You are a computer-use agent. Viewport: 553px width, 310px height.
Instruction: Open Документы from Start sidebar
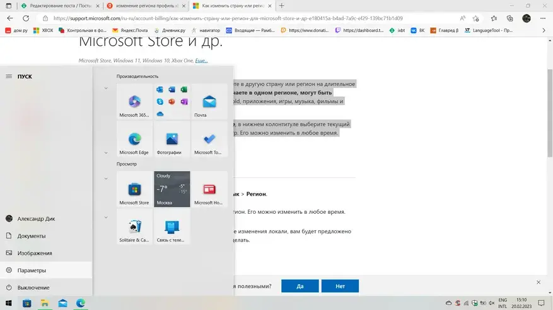46,236
